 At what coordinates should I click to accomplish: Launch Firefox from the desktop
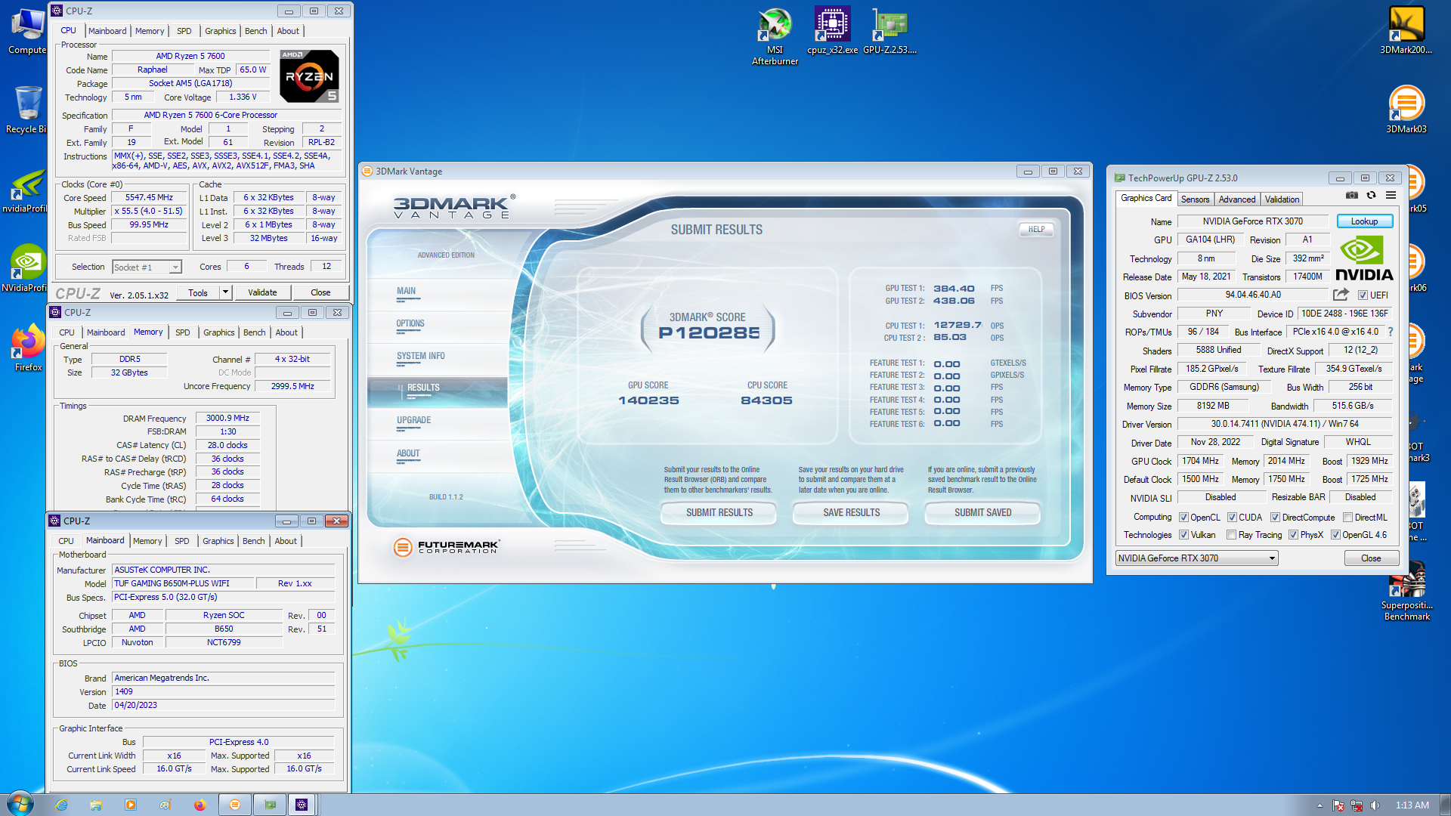pos(28,348)
